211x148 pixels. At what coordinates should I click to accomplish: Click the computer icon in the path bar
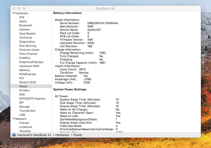14,135
